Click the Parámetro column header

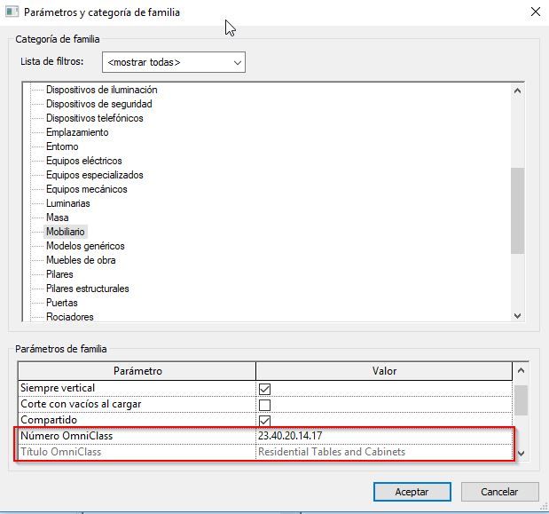137,371
